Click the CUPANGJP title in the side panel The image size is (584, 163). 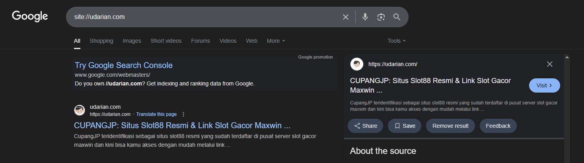click(430, 85)
